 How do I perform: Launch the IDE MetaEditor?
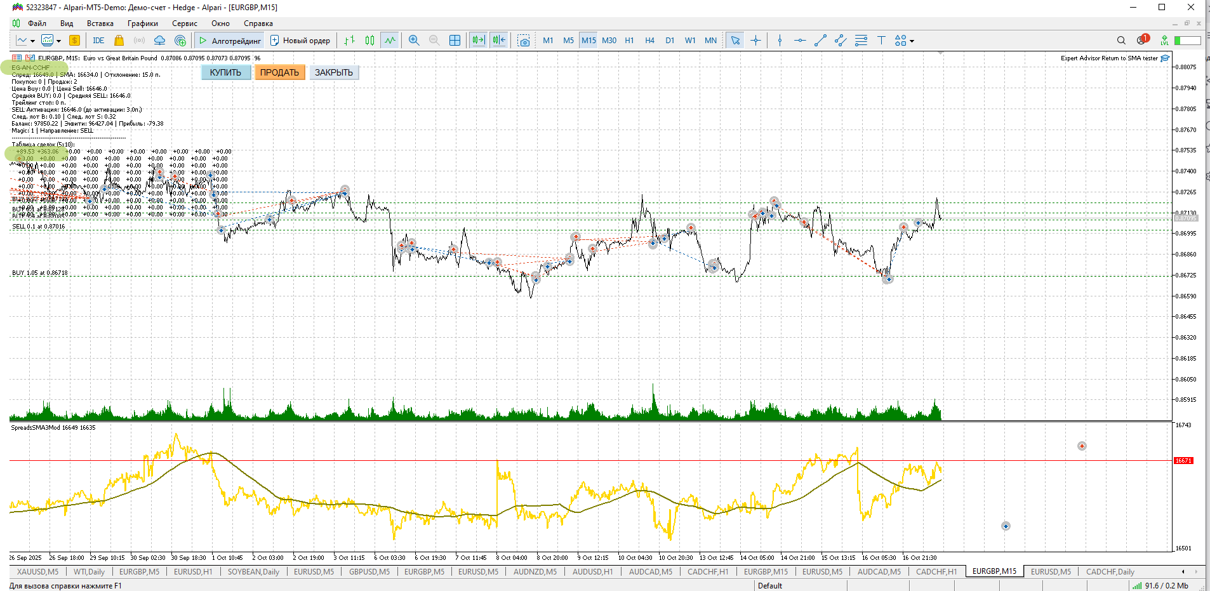click(98, 41)
